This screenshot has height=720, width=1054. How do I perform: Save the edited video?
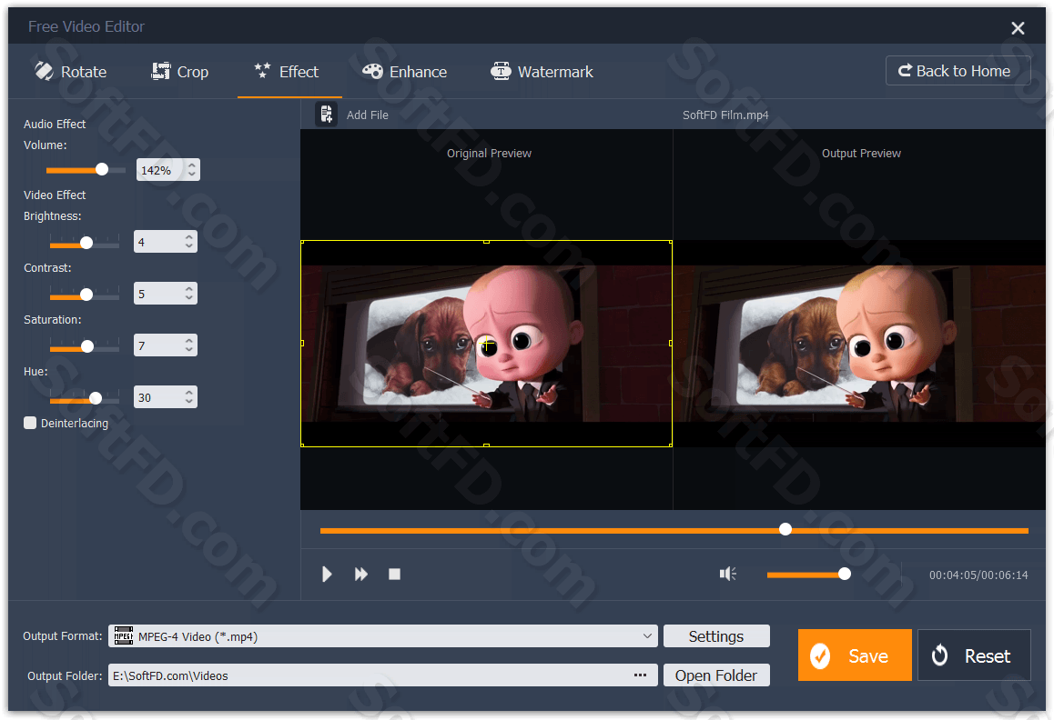pyautogui.click(x=855, y=655)
